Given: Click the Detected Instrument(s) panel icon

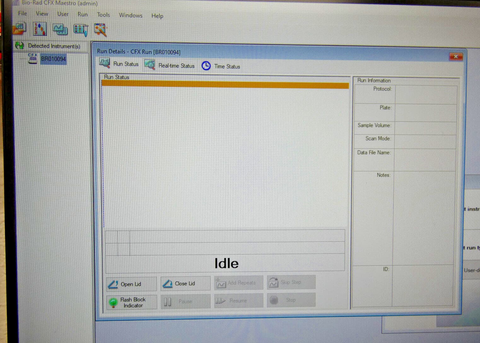Looking at the screenshot, I should coord(20,45).
